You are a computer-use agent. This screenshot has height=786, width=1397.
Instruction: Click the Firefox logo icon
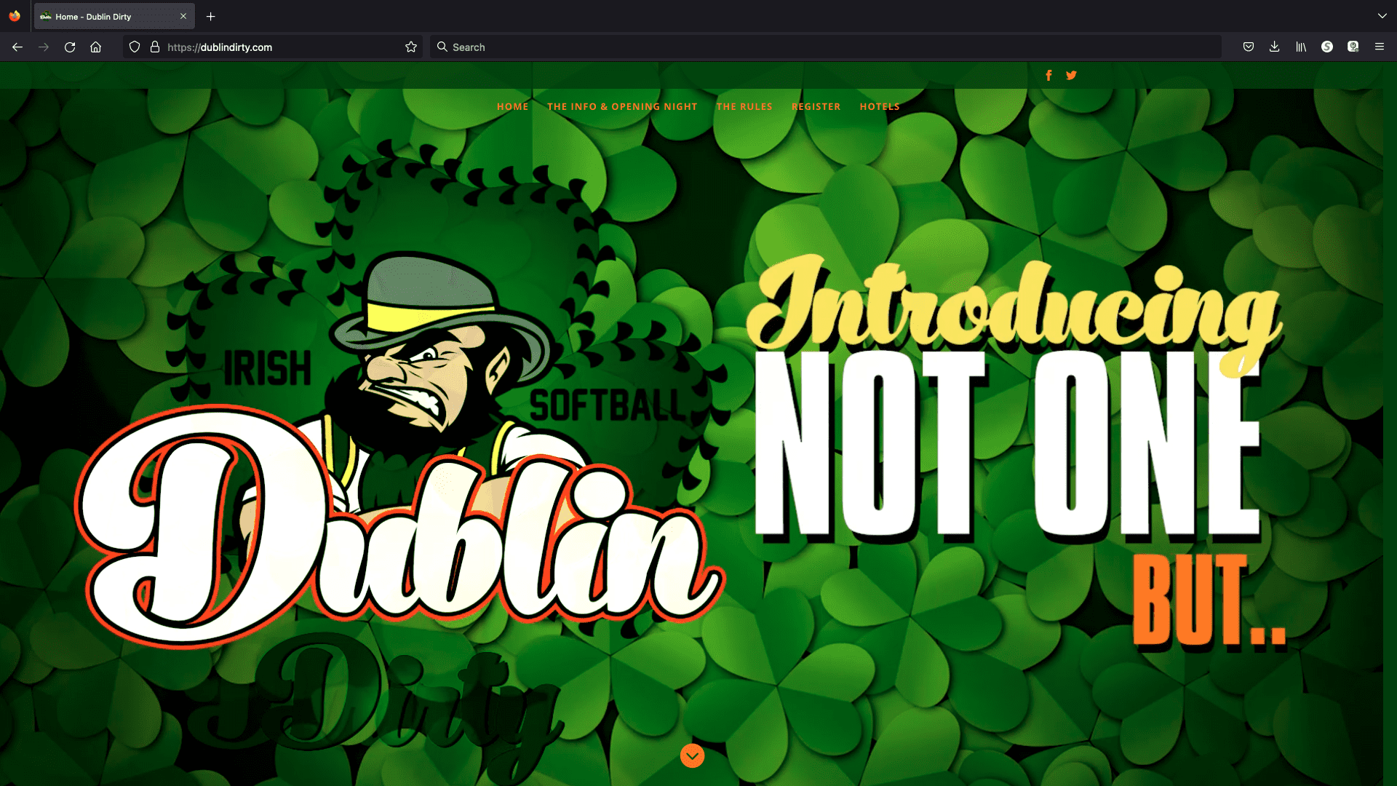point(15,16)
